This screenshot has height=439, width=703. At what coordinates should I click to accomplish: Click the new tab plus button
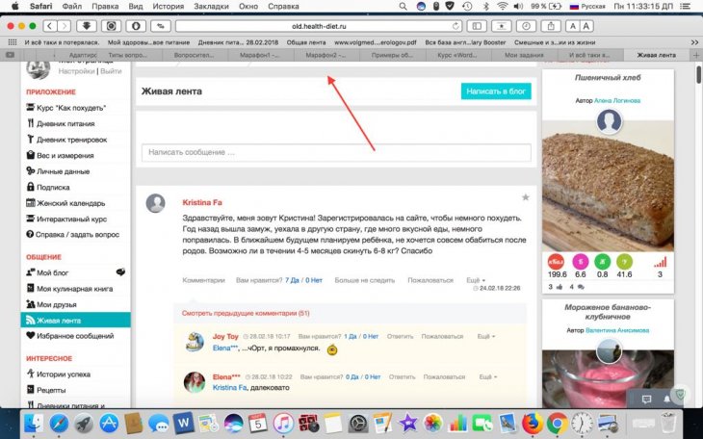point(696,56)
